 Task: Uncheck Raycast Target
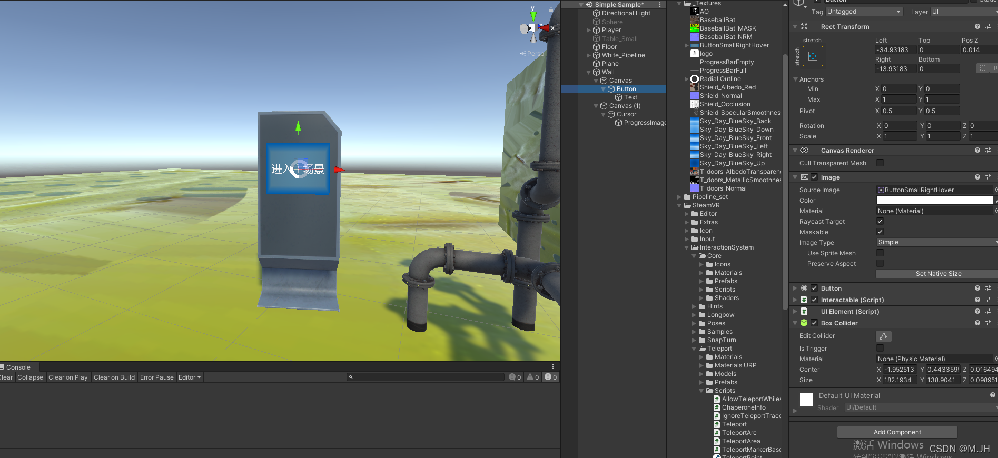(880, 221)
